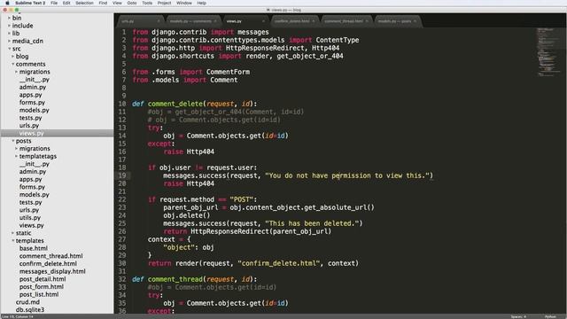
Task: Open comment_thread.html in the sidebar
Action: pyautogui.click(x=51, y=256)
